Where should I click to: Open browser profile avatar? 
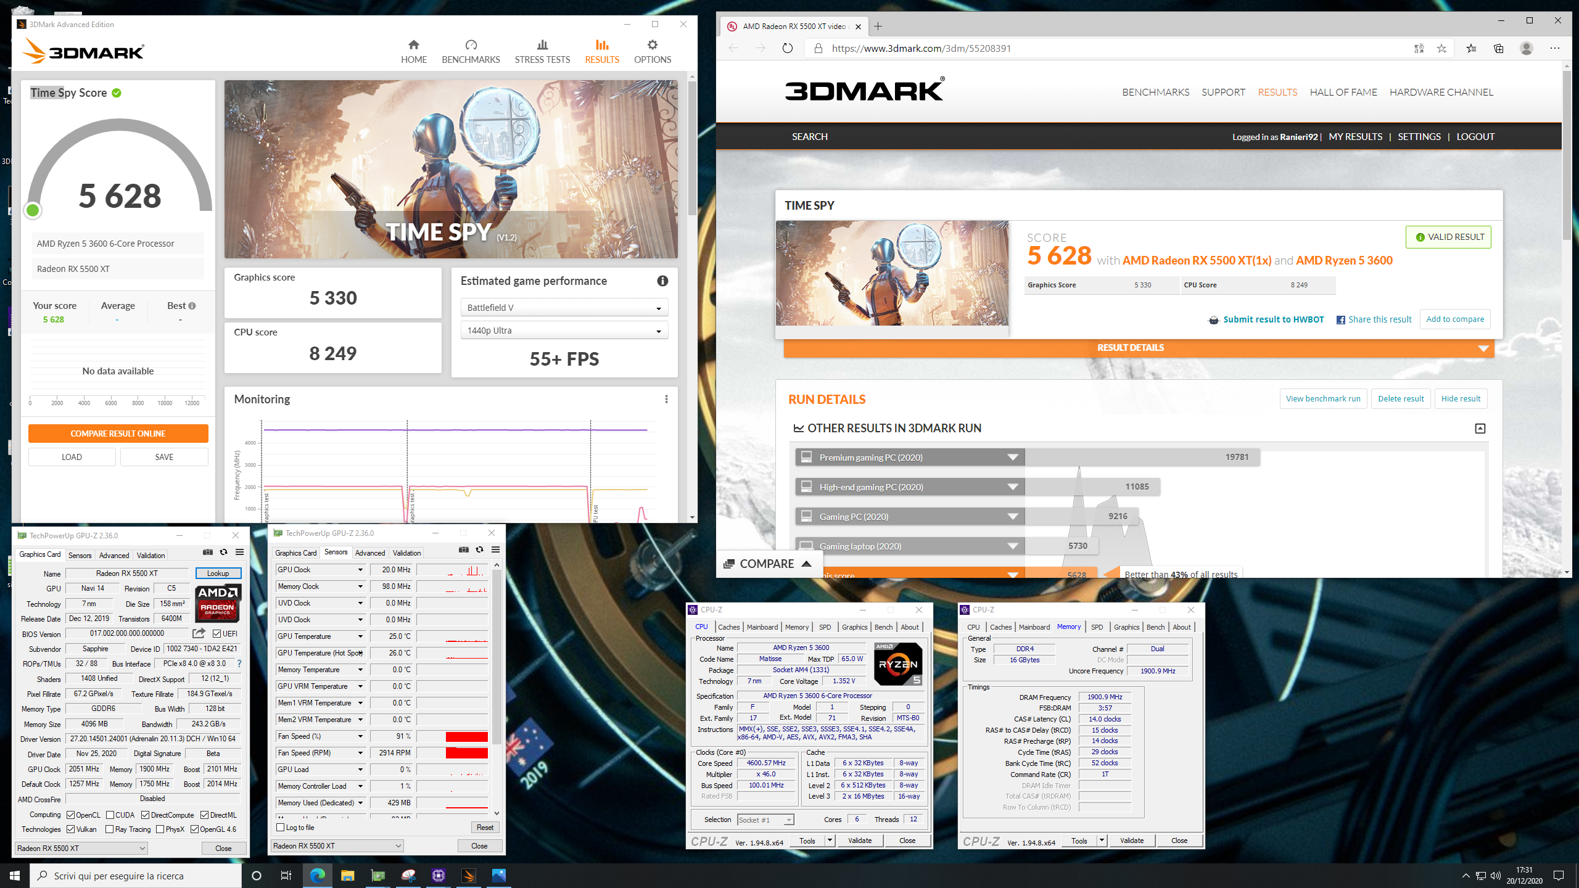[x=1527, y=48]
